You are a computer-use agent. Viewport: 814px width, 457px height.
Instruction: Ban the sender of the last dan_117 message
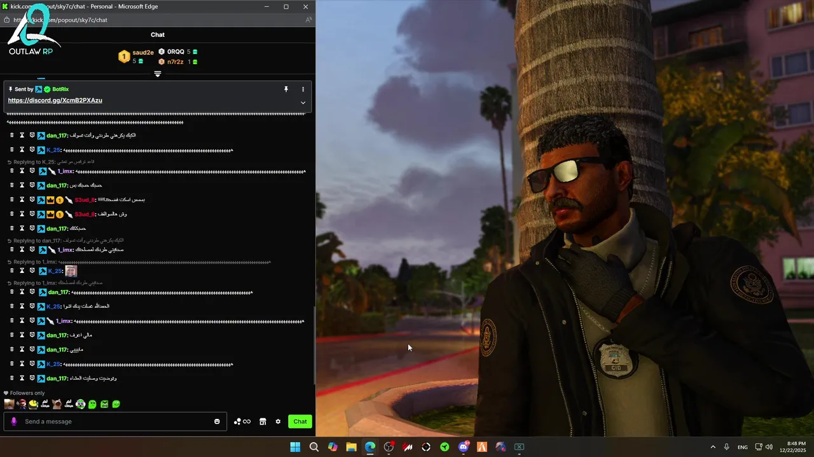pos(32,378)
